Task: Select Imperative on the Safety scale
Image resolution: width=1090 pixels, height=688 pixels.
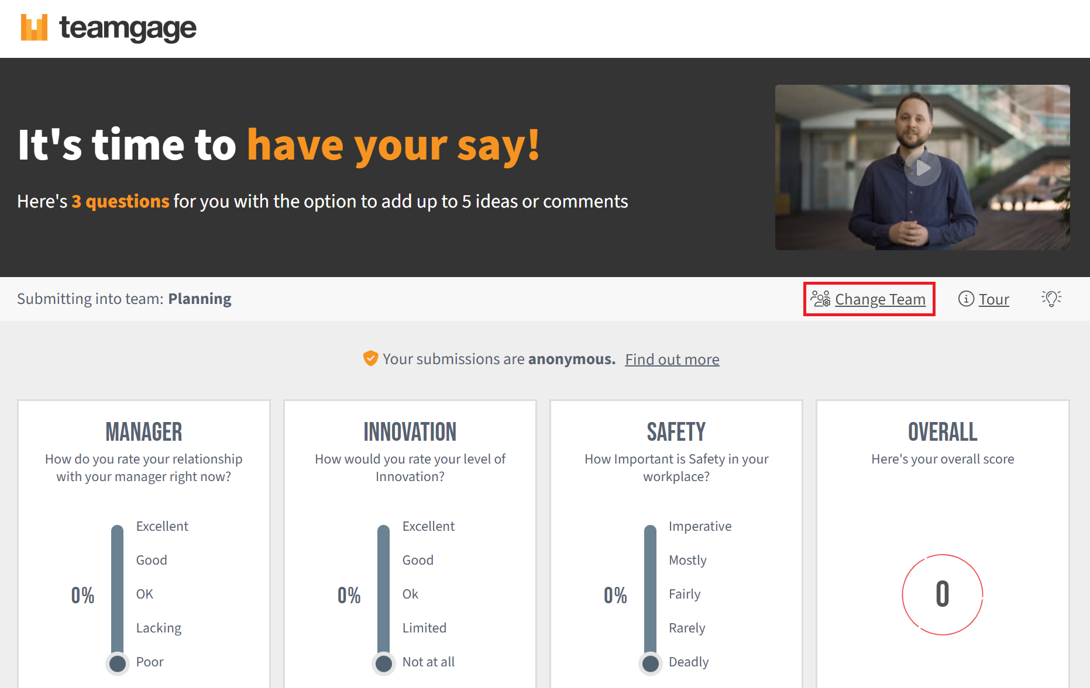Action: coord(700,526)
